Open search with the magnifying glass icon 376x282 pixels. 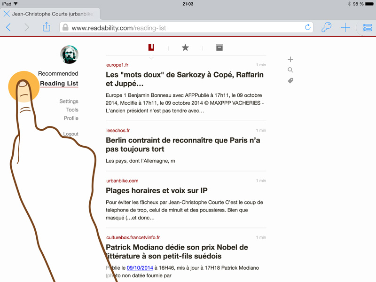pyautogui.click(x=290, y=70)
